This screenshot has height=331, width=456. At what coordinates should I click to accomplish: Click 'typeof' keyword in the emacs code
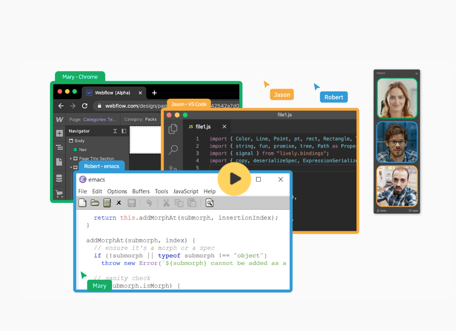pos(169,255)
